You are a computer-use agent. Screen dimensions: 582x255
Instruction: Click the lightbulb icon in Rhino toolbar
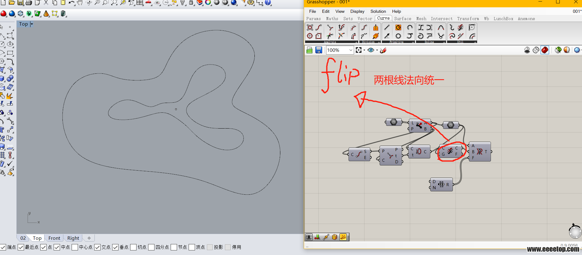click(x=183, y=2)
